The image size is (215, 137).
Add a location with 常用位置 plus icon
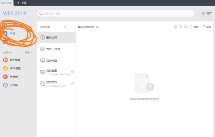point(66,27)
